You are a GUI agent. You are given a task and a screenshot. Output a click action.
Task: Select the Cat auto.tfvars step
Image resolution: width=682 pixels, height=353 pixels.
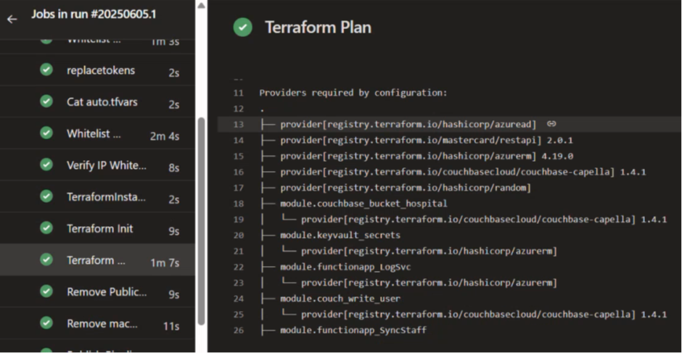[102, 102]
